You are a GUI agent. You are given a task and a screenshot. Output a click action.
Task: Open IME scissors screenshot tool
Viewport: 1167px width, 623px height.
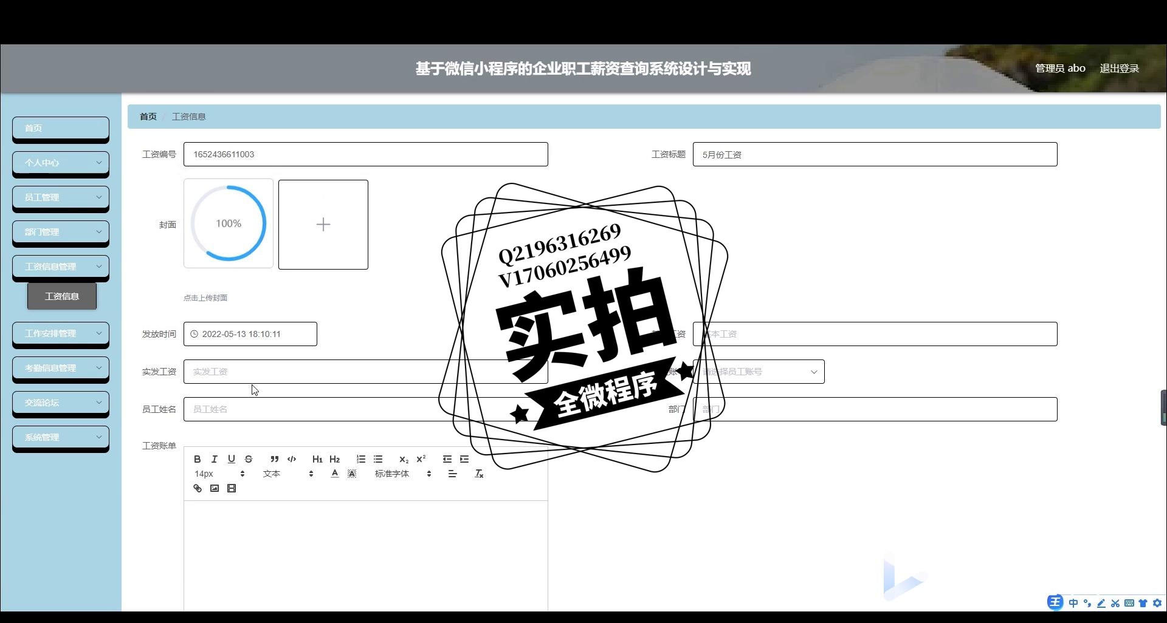click(x=1115, y=603)
